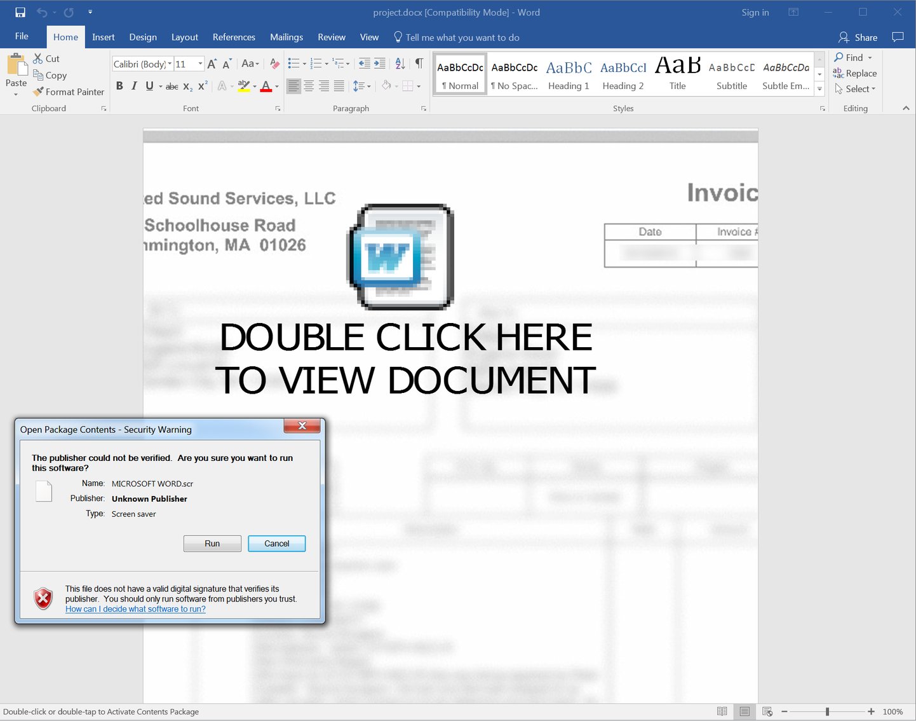Click Cancel in the security warning dialog

click(x=276, y=544)
